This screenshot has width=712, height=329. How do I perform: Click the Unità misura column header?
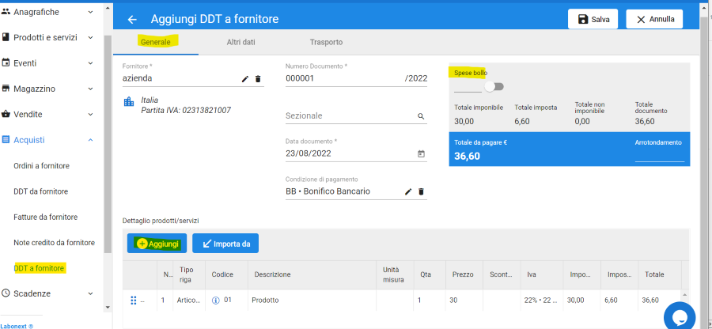click(393, 274)
